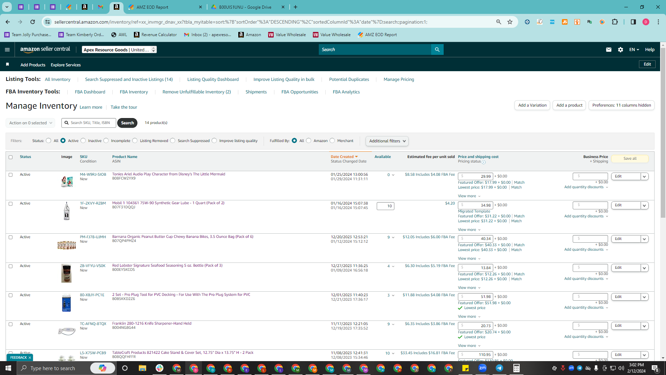
Task: Open Manage Pricing link
Action: click(399, 80)
